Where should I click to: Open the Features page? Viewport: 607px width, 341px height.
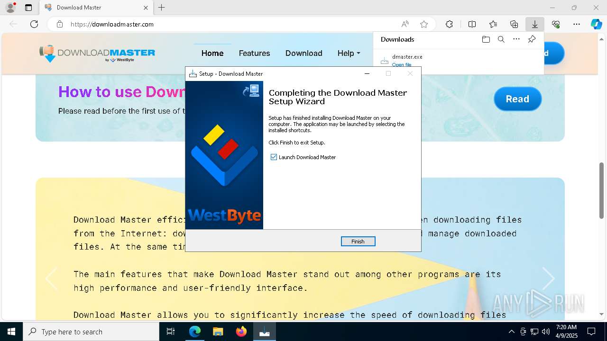[x=254, y=53]
